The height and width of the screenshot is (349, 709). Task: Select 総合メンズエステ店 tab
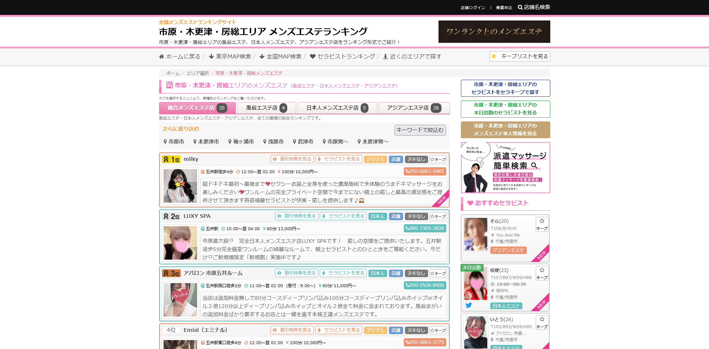pyautogui.click(x=197, y=108)
